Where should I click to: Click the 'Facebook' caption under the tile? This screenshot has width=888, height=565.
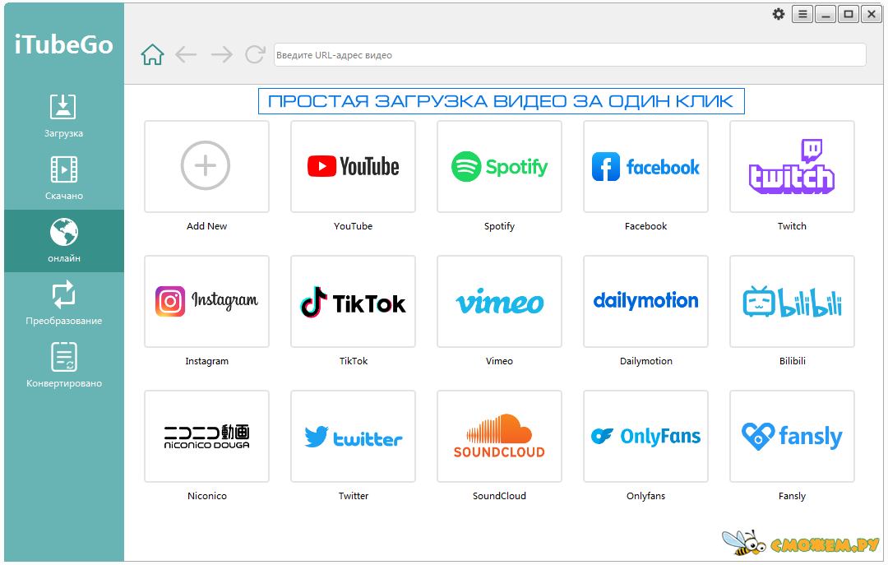pyautogui.click(x=645, y=226)
